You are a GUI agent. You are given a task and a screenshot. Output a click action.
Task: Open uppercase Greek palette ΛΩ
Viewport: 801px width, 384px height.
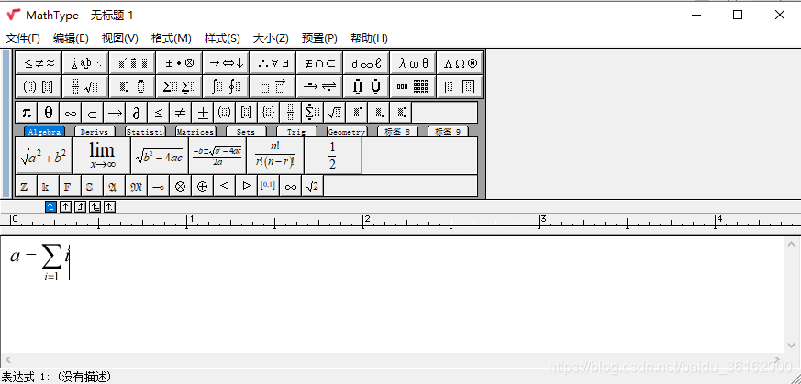(x=460, y=62)
